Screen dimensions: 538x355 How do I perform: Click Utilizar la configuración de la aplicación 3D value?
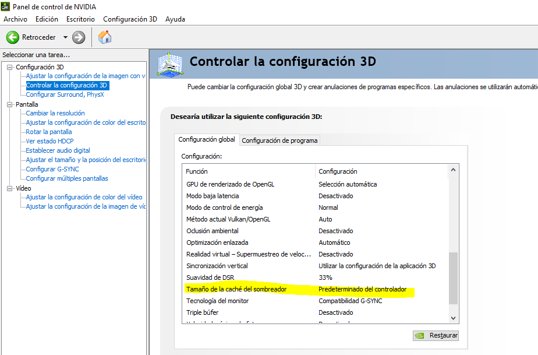pos(377,266)
